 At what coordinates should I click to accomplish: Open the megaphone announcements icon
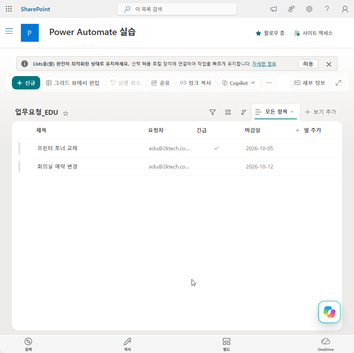click(274, 9)
